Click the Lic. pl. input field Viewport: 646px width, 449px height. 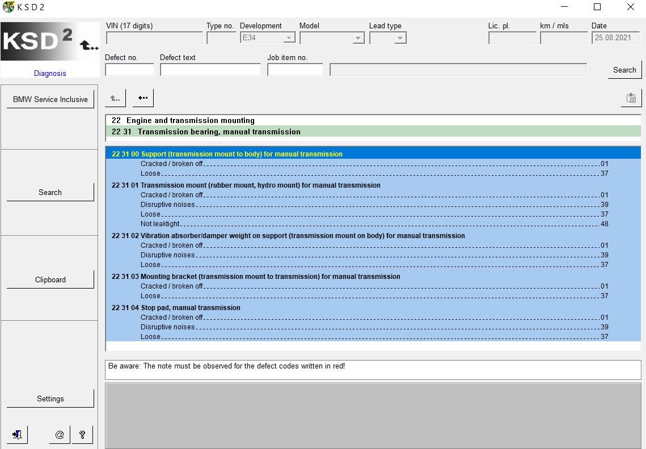coord(512,38)
